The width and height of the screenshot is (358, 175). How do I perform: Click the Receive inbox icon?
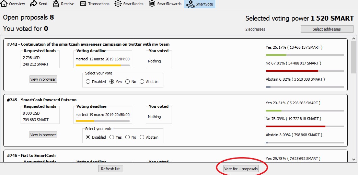pos(56,3)
